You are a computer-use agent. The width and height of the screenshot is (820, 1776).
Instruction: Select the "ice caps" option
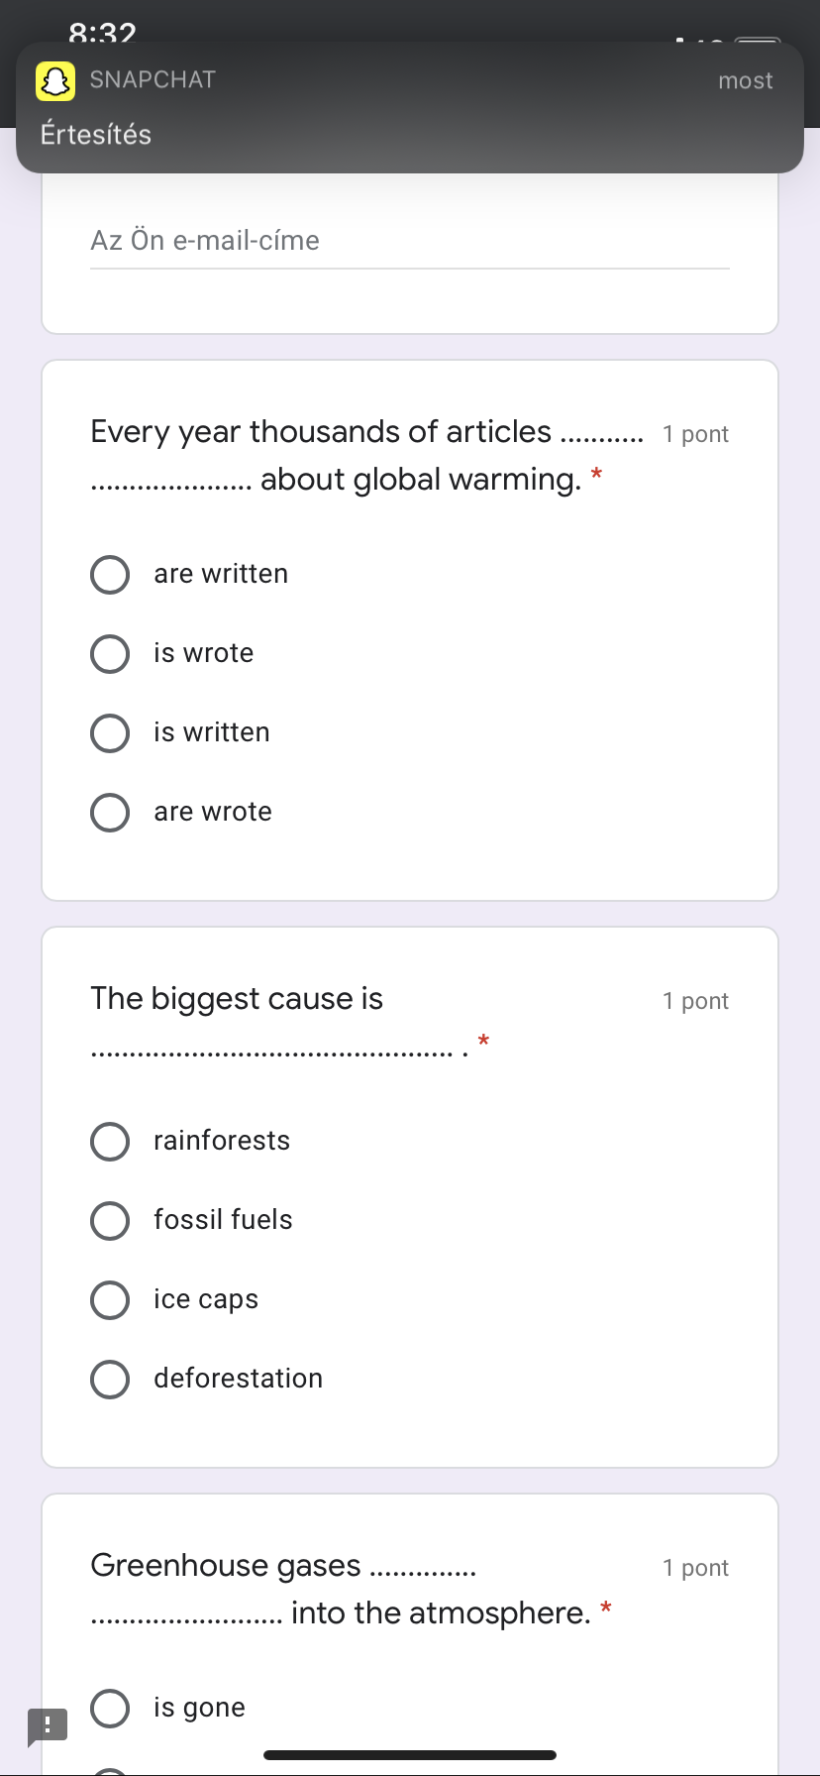(x=110, y=1300)
